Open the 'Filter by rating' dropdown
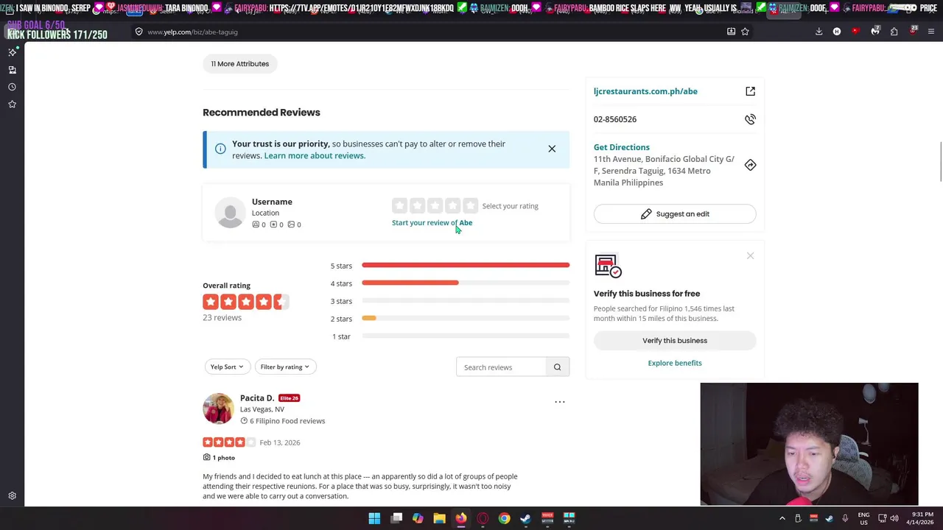 (285, 367)
